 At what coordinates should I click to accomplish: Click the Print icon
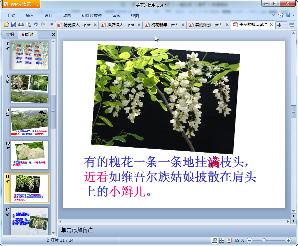21,25
